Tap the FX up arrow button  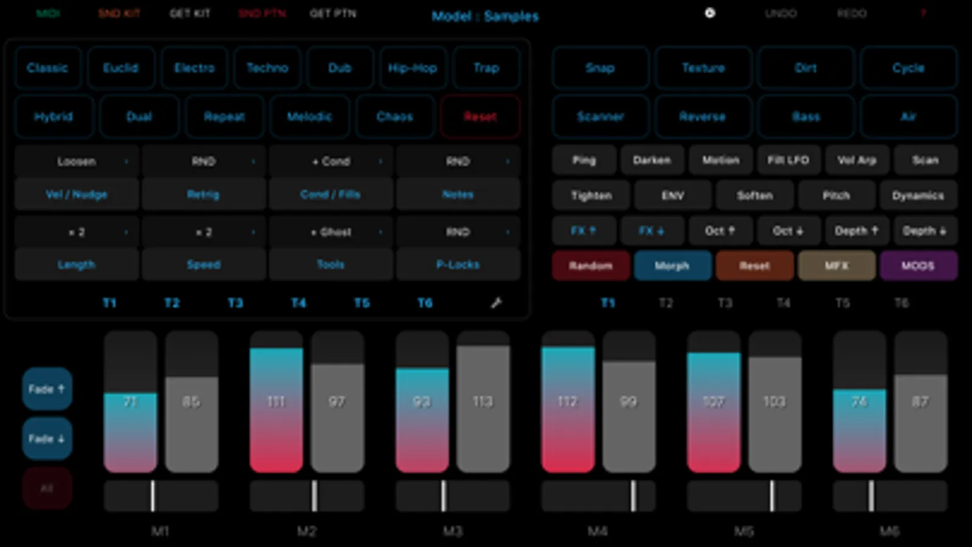[583, 231]
